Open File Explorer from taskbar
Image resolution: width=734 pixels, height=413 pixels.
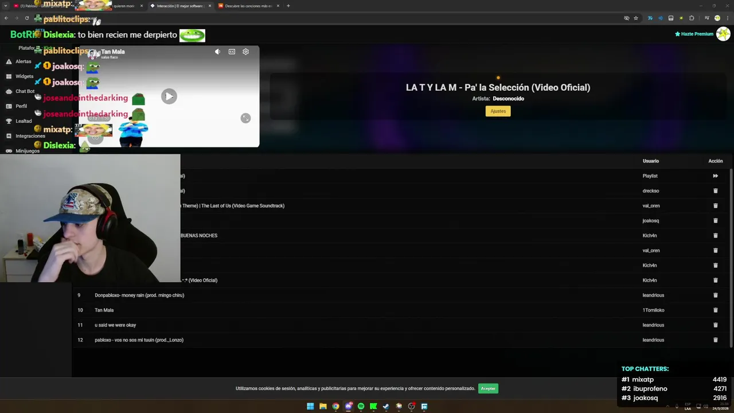tap(323, 406)
